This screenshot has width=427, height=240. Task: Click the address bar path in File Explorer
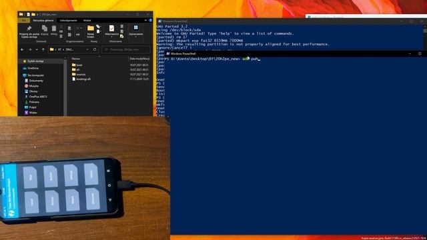[67, 49]
